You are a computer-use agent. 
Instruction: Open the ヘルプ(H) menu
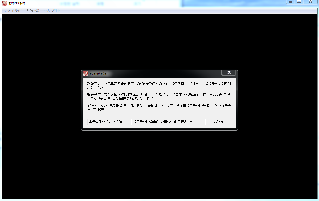(x=51, y=10)
